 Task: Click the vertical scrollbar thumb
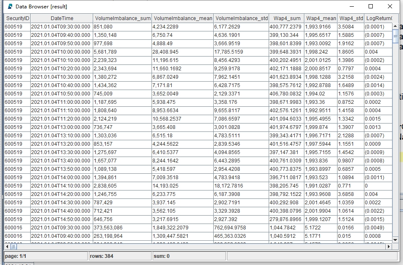click(395, 36)
